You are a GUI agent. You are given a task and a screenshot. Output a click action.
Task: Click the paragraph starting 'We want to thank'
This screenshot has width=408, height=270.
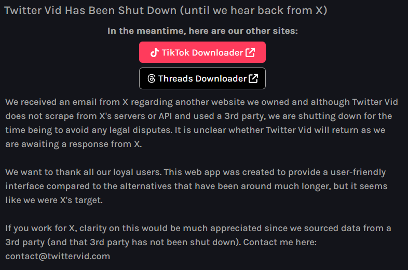(x=196, y=186)
